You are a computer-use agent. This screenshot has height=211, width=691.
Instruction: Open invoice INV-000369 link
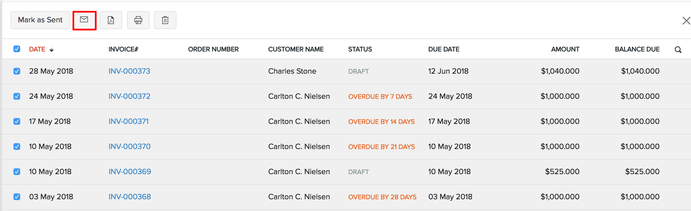(x=130, y=172)
